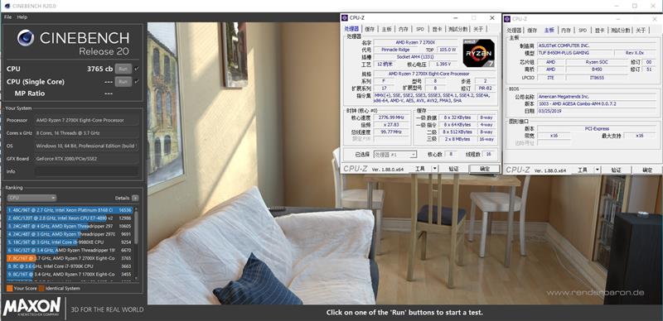The image size is (663, 321).
Task: Open the 工具 dropdown arrow in the right CPU-Z window
Action: pos(598,170)
